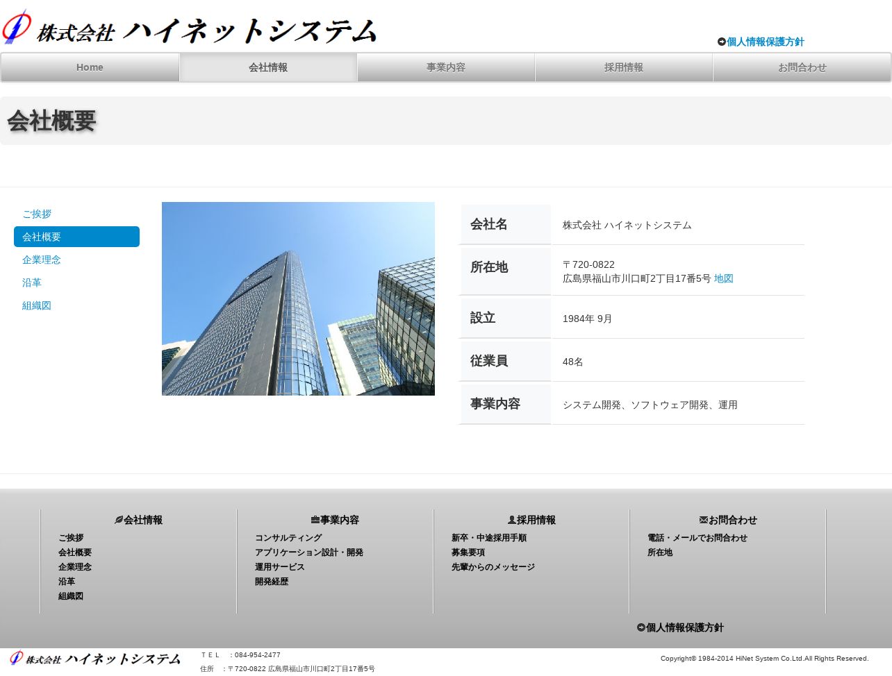Select 会社情報 in the top navigation bar
Viewport: 892px width, 676px height.
[268, 67]
